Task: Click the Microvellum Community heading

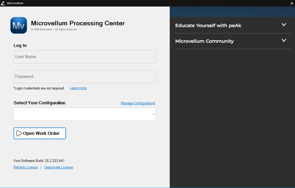Action: 204,41
